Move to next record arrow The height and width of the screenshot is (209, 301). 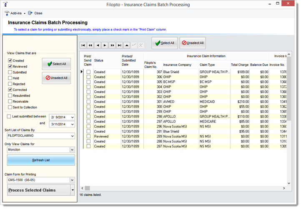pos(105,45)
